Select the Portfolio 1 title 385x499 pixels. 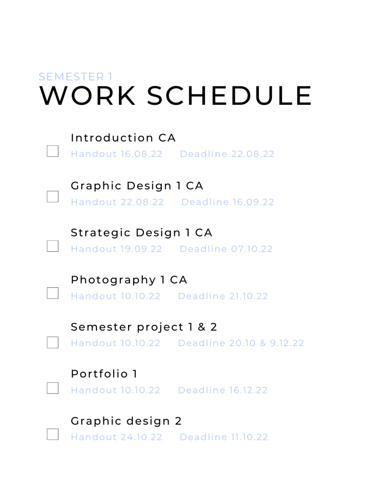click(x=104, y=374)
